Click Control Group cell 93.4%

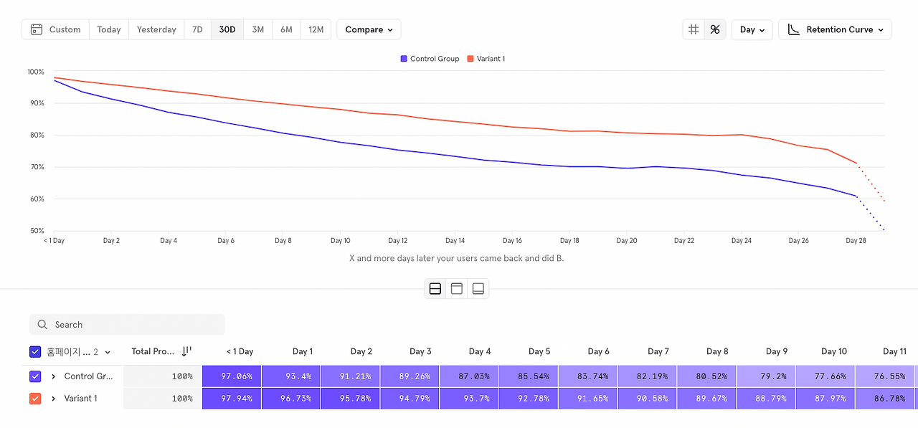tap(291, 376)
